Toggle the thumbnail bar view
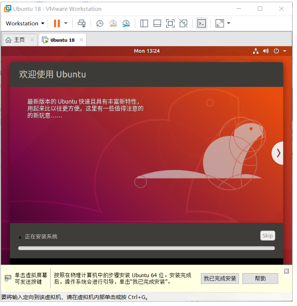 pos(157,24)
